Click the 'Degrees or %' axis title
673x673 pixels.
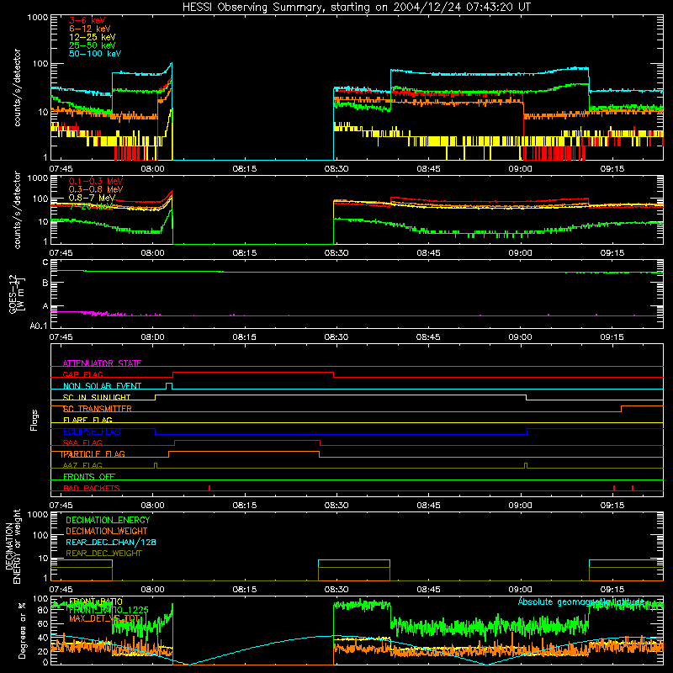[22, 630]
